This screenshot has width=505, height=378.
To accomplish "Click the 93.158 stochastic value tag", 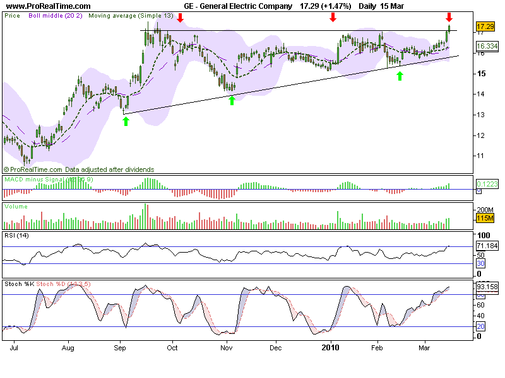I will pos(487,287).
